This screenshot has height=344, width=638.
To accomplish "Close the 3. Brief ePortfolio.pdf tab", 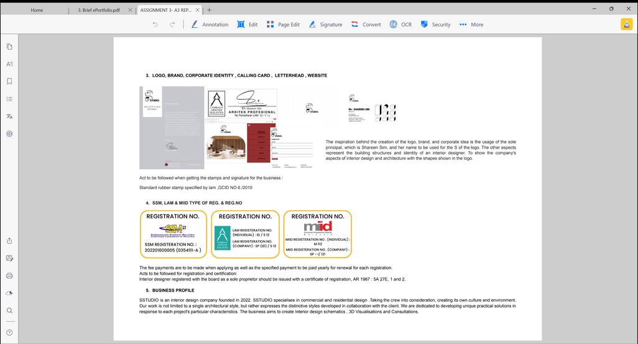I will pos(130,10).
